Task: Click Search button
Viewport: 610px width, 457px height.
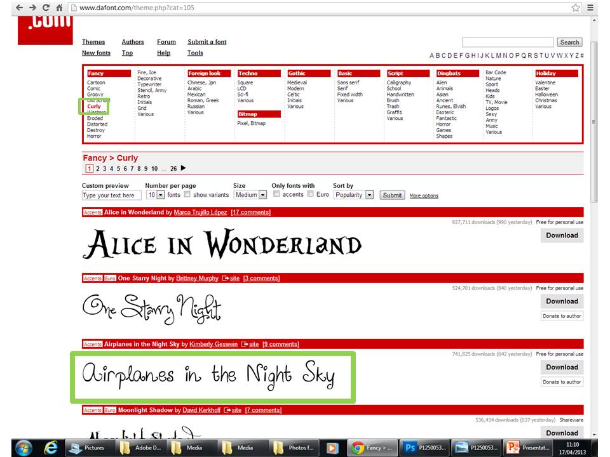Action: click(569, 43)
